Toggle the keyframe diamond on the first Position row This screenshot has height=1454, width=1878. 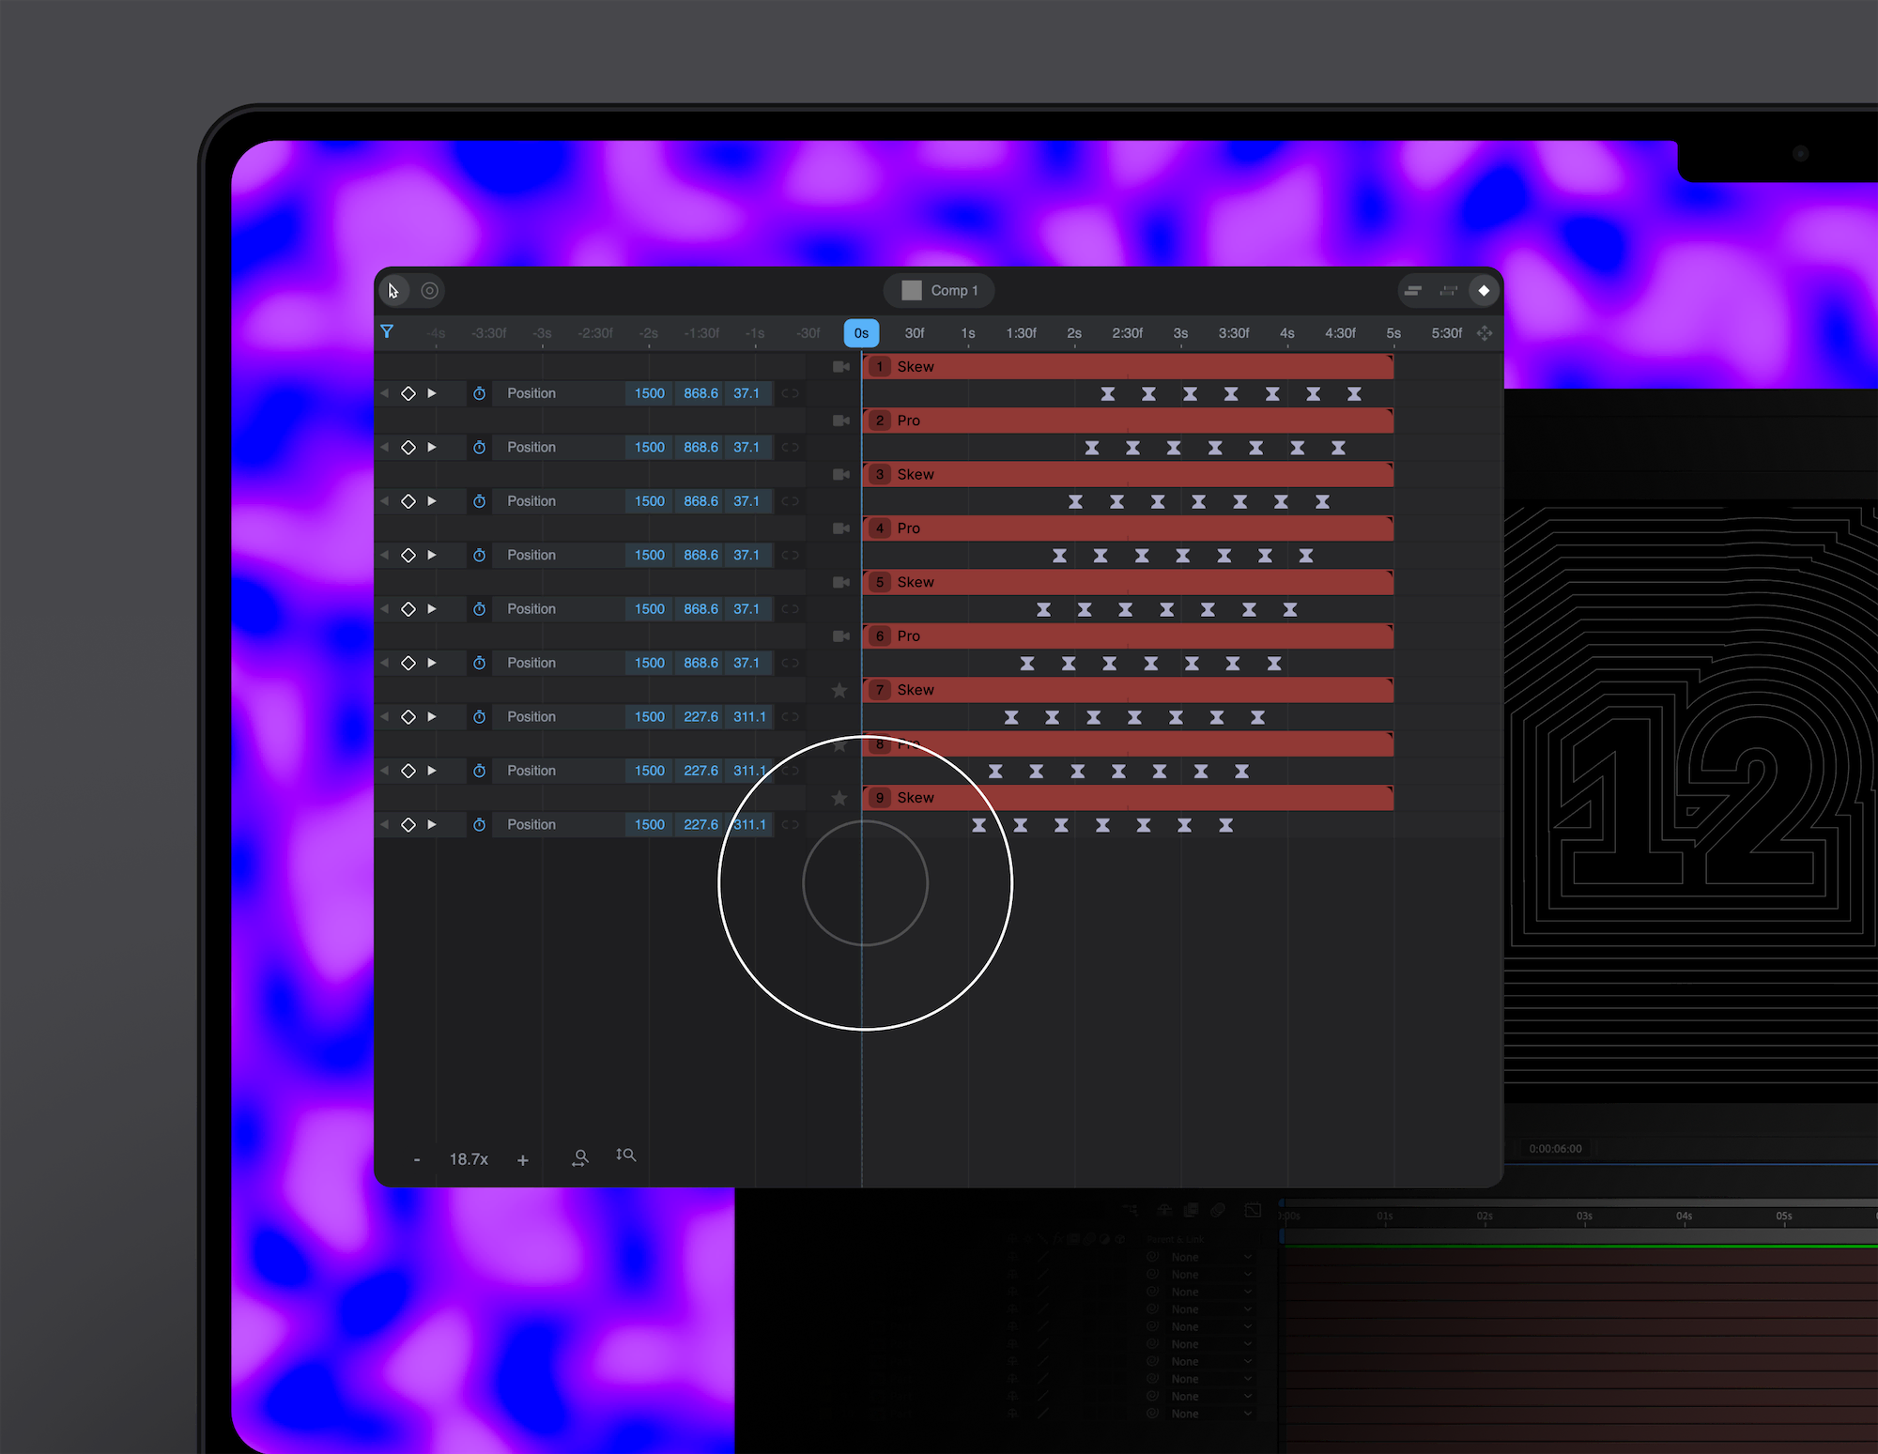pyautogui.click(x=408, y=393)
